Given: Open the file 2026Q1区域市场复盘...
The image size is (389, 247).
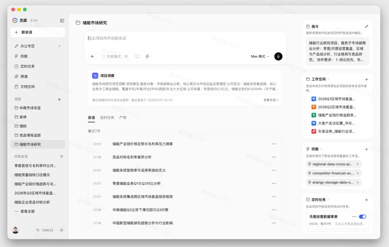Looking at the screenshot, I should click(x=333, y=99).
